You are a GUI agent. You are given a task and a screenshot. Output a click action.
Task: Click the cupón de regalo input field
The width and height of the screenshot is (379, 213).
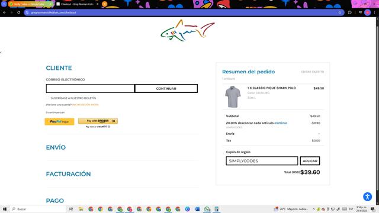tap(262, 161)
